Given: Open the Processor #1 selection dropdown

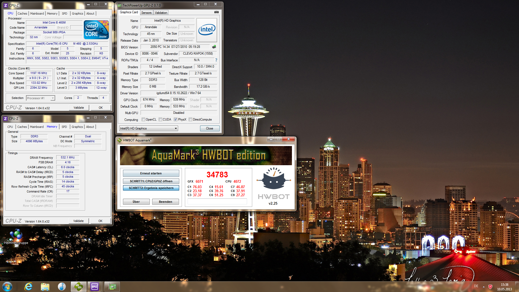Looking at the screenshot, I should 41,98.
